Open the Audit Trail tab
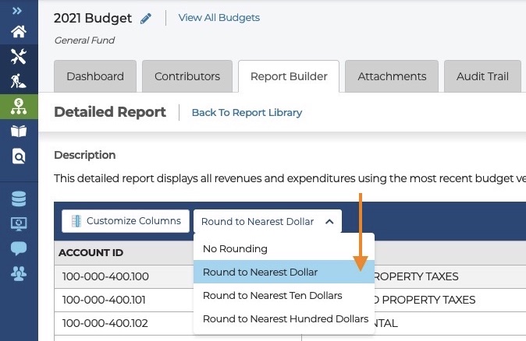Viewport: 526px width, 341px height. (482, 76)
